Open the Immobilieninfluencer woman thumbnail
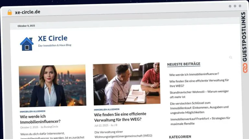The width and height of the screenshot is (249, 139). (x=52, y=86)
